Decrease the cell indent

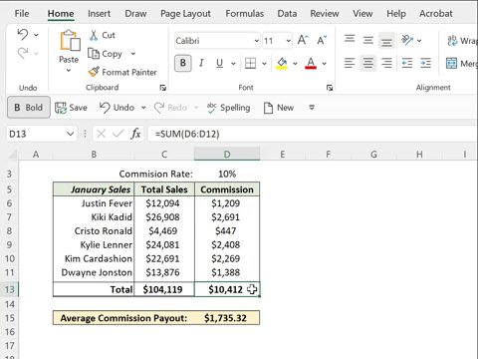407,63
